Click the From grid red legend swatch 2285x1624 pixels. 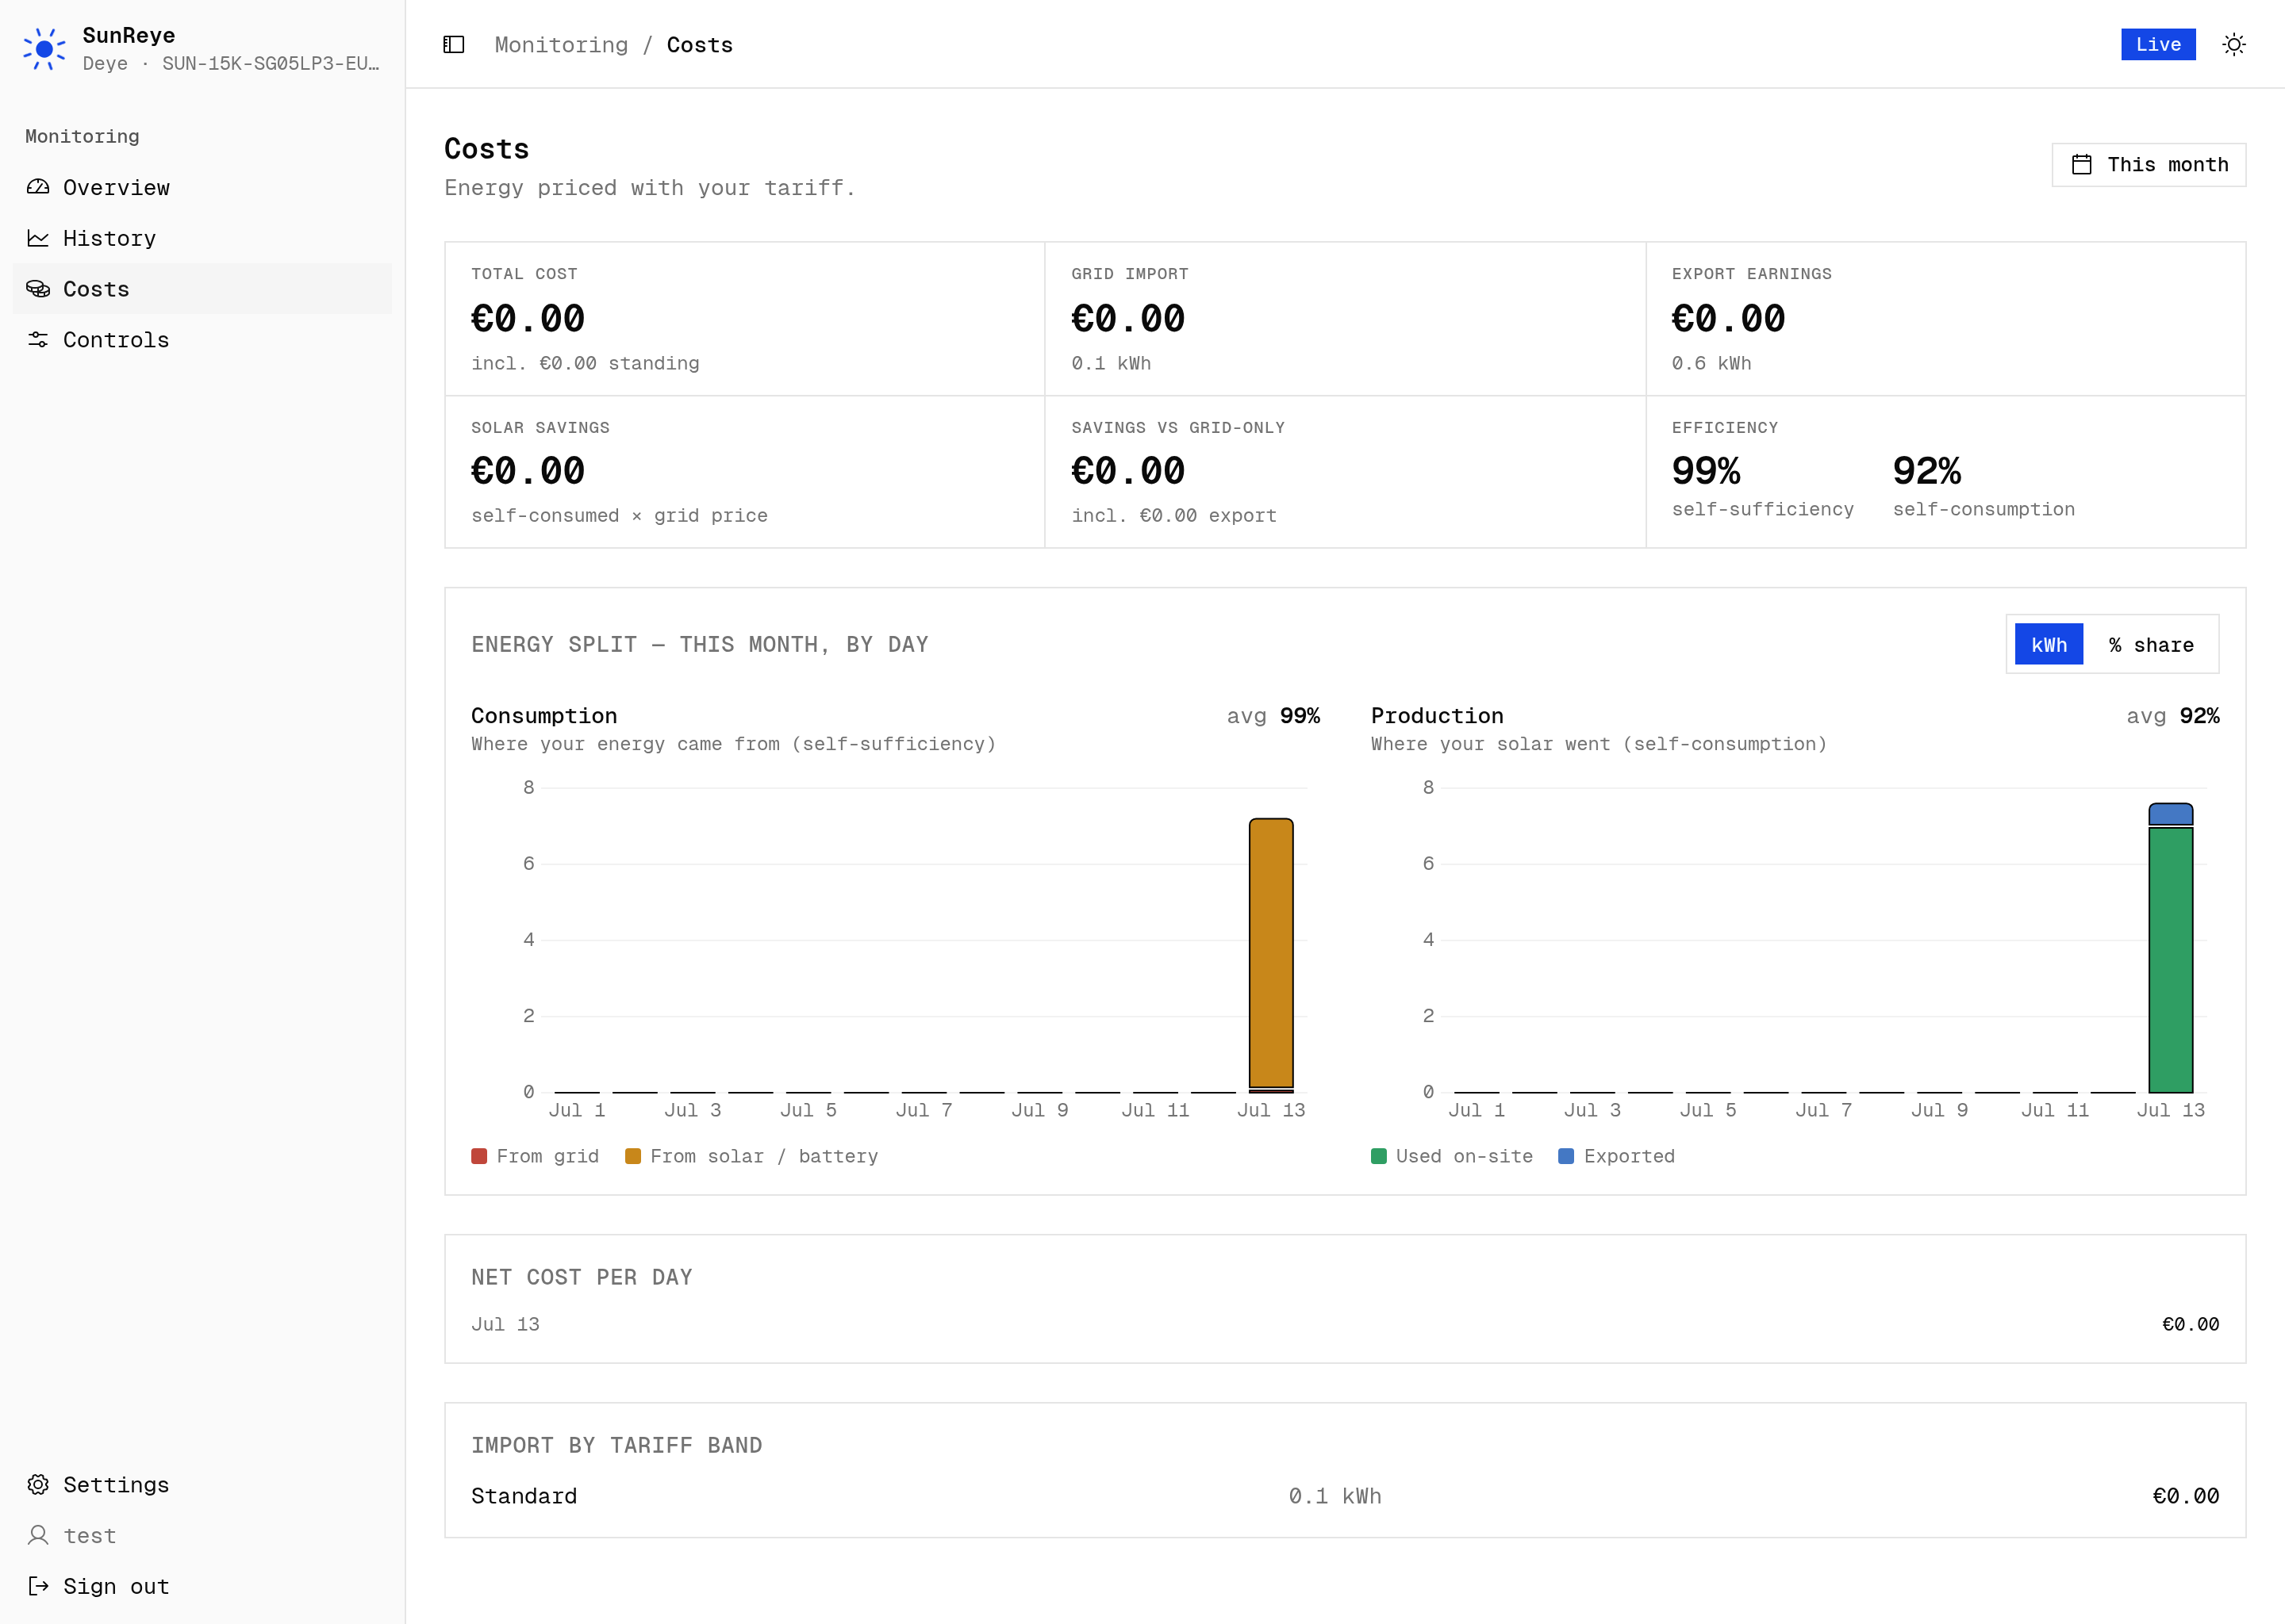(x=479, y=1156)
